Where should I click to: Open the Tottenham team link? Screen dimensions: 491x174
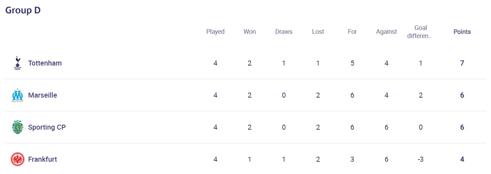click(45, 63)
